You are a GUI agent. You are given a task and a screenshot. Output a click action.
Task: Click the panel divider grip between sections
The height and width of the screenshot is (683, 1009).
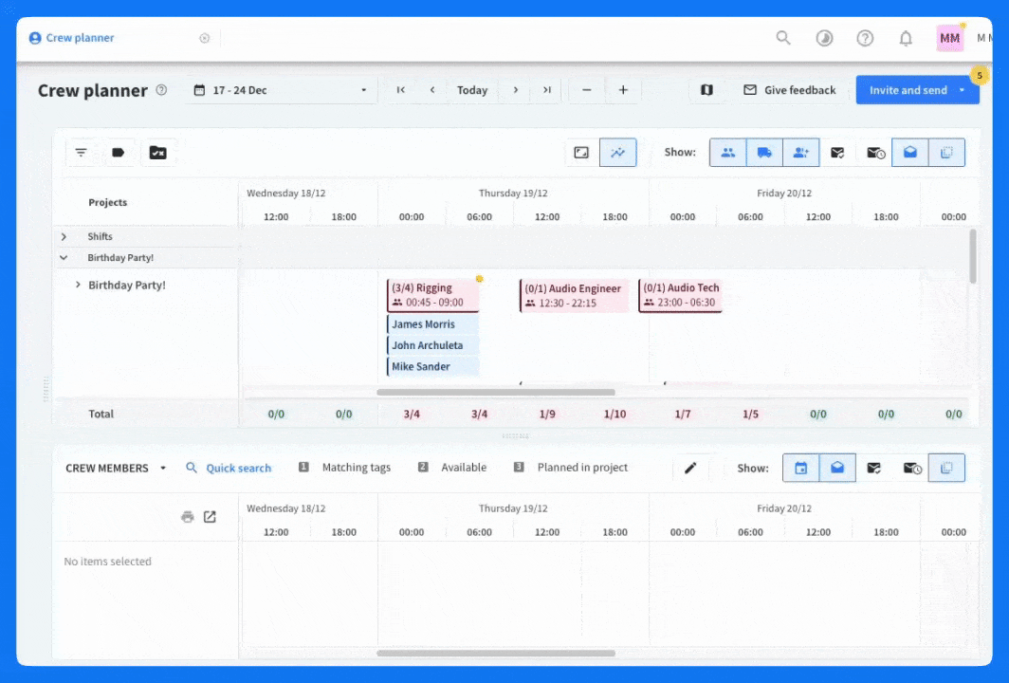[515, 435]
